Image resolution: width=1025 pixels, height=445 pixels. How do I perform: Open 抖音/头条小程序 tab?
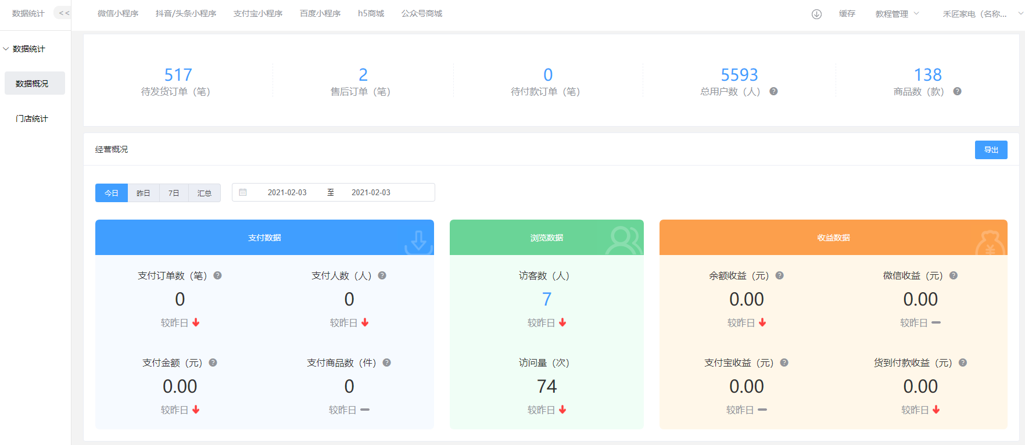(186, 13)
